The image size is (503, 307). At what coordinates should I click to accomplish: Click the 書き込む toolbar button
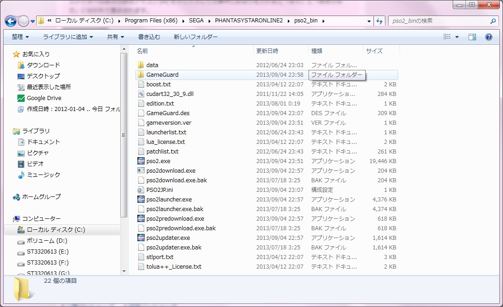coord(149,37)
